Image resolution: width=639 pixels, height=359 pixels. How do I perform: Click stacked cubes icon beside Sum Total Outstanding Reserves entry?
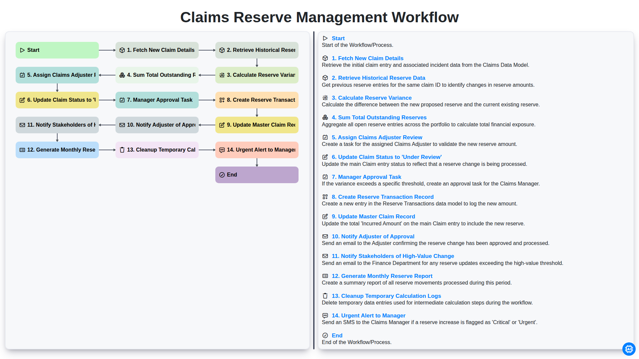[x=325, y=117]
